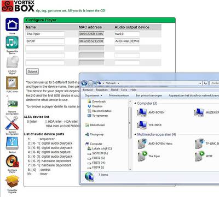This screenshot has height=197, width=219.
Task: Open the CD/DVD Ripper icon
Action: point(13,62)
